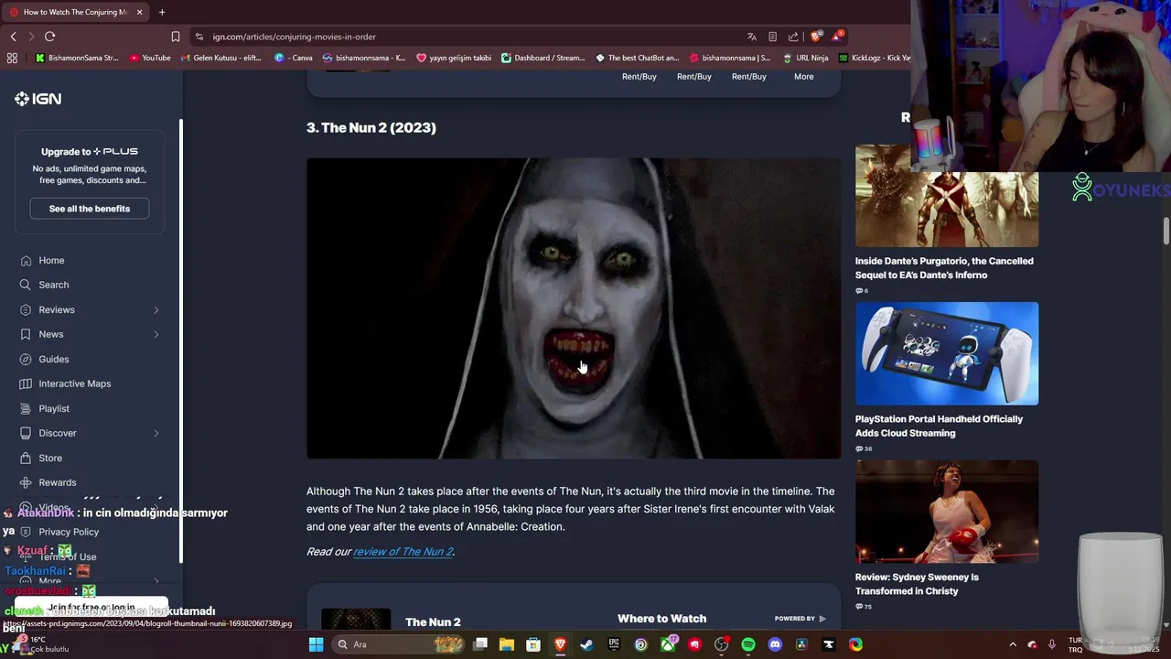Expand the Reviews submenu chevron

pos(156,310)
